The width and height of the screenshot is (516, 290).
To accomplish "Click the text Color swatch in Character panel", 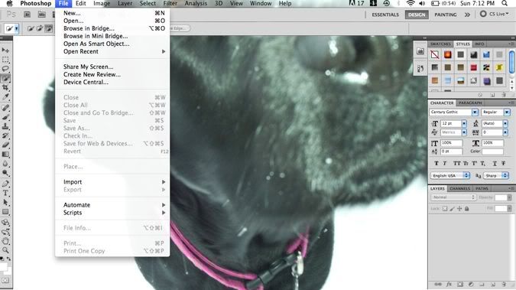I will pos(492,152).
